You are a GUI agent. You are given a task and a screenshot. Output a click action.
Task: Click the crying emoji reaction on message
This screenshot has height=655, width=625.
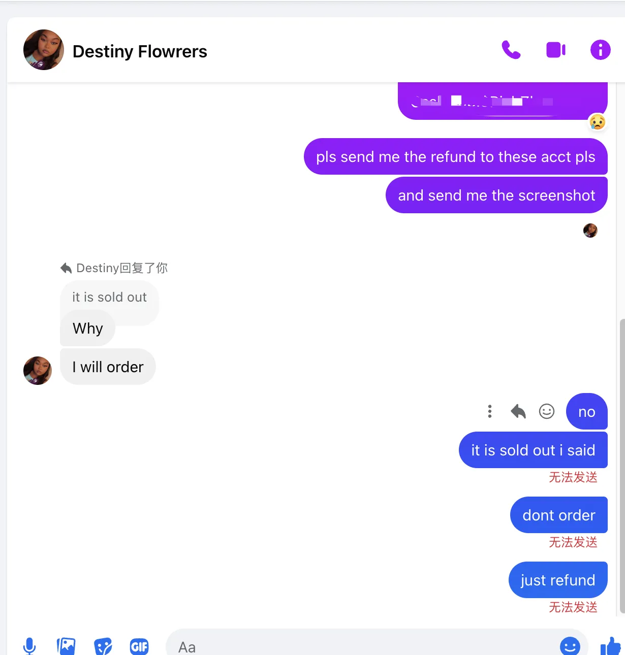point(598,122)
